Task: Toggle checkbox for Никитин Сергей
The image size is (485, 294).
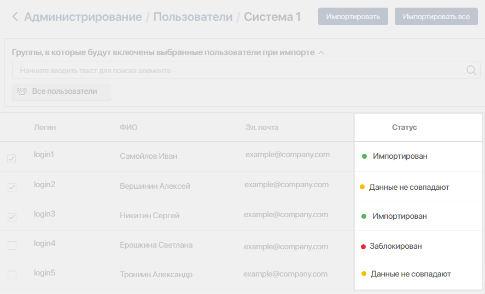Action: [12, 217]
